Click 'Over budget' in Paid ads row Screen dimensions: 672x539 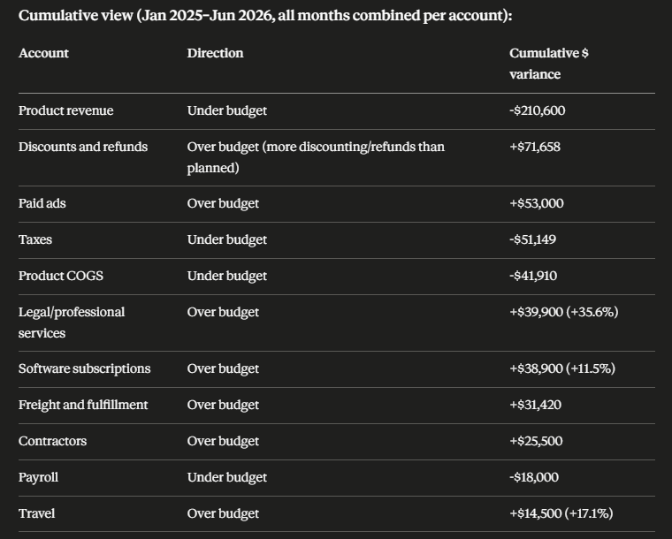(x=223, y=204)
